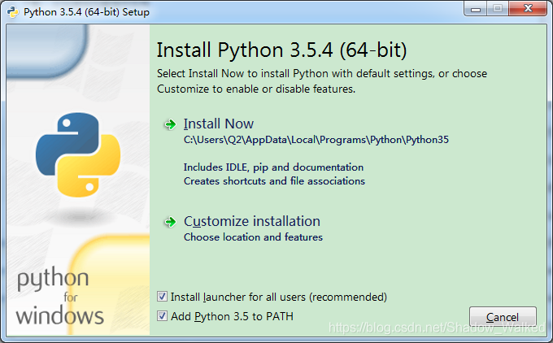Screen dimensions: 553x343
Task: Click the large Python logo graphic
Action: point(78,154)
